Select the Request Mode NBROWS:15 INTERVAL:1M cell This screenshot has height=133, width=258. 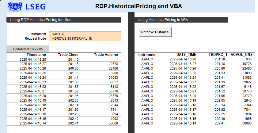pos(85,39)
